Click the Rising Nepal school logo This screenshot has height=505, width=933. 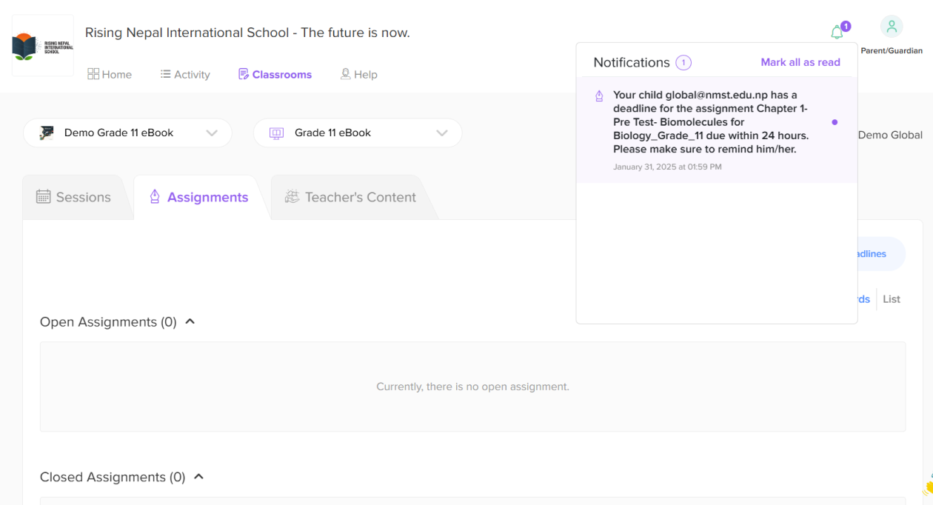point(43,46)
